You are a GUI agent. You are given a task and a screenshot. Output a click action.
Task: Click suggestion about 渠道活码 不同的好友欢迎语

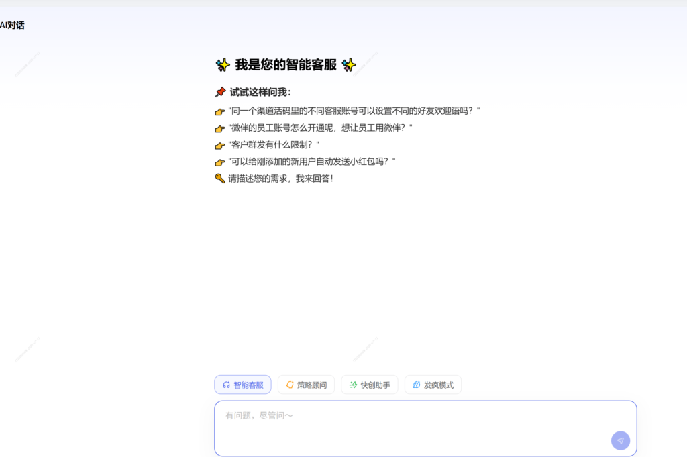[x=354, y=111]
